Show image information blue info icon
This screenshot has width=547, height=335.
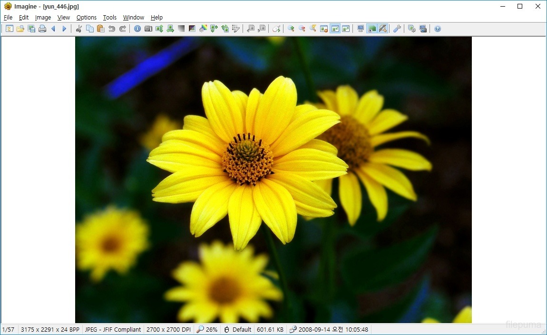(137, 29)
